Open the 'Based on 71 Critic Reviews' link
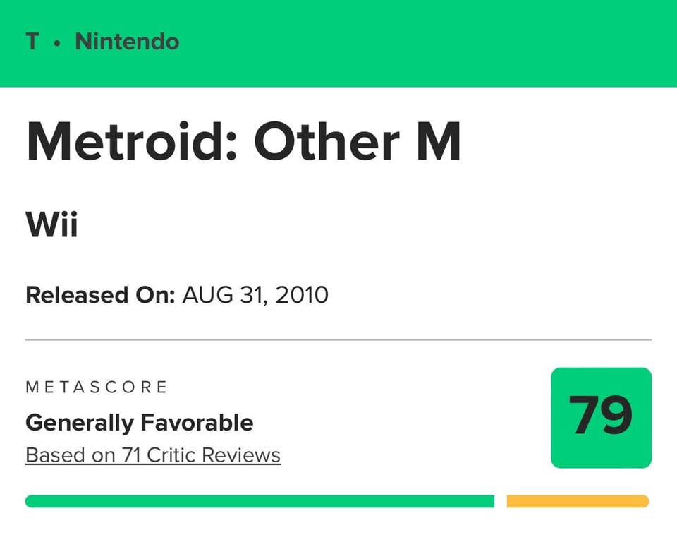 point(153,455)
